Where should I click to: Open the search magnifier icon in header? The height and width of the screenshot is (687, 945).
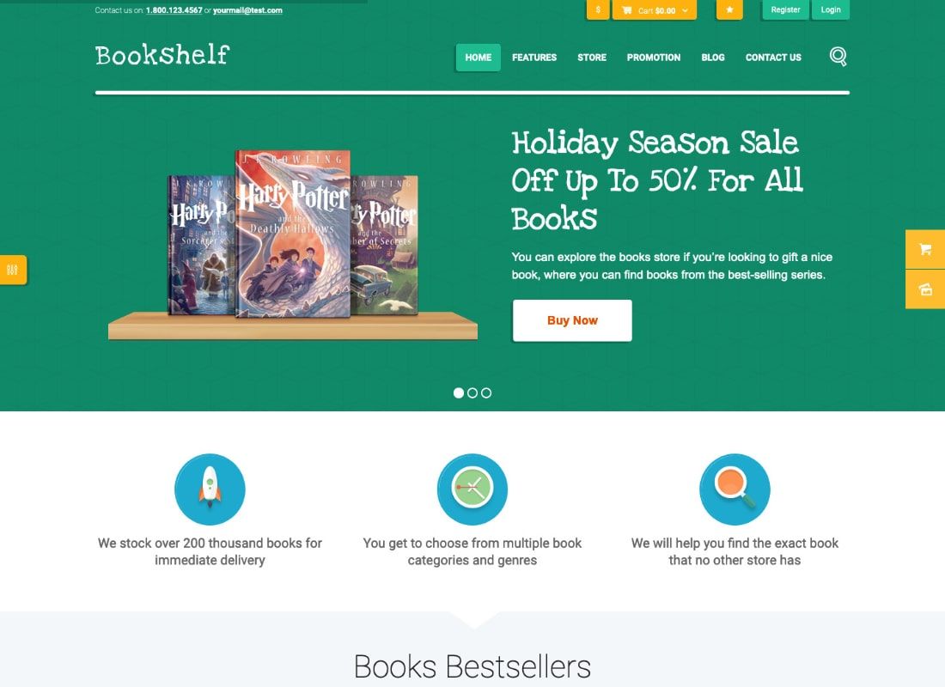[x=838, y=57]
